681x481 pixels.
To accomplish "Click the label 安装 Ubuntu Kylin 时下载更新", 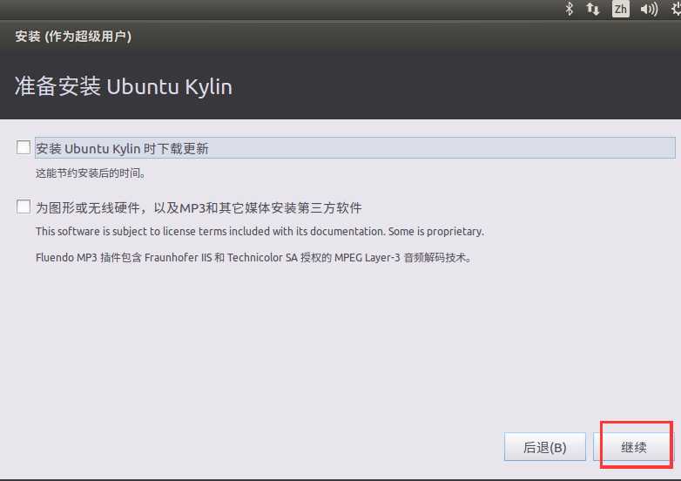I will pos(122,149).
